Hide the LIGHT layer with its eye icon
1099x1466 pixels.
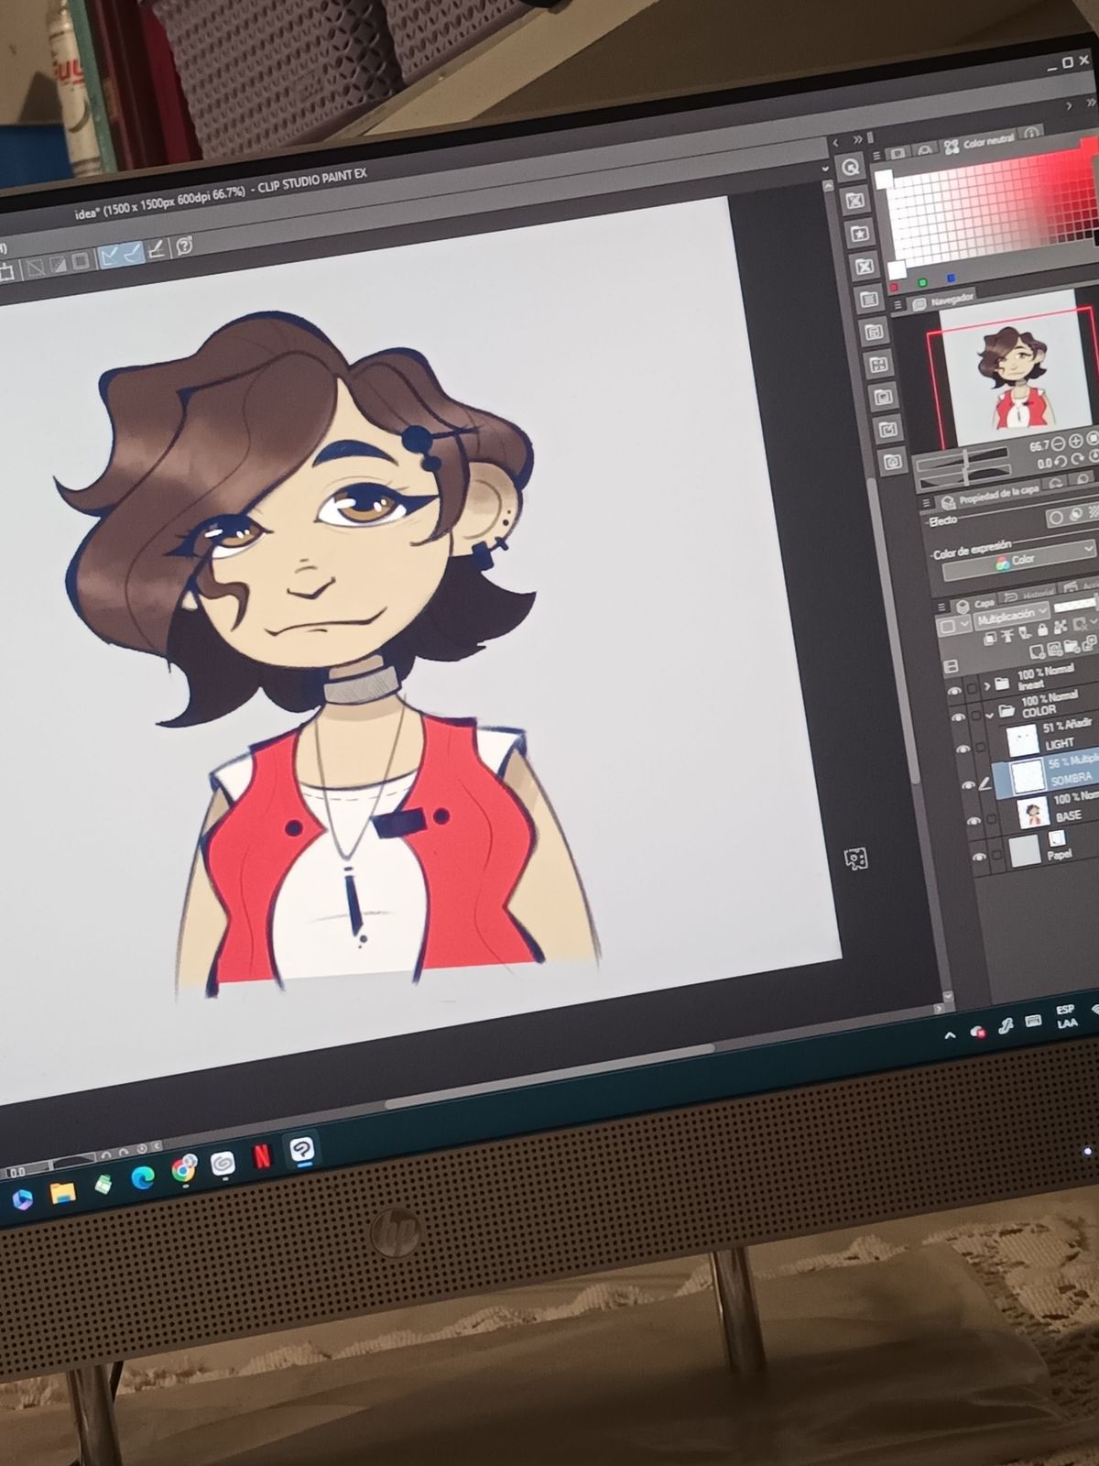[963, 750]
